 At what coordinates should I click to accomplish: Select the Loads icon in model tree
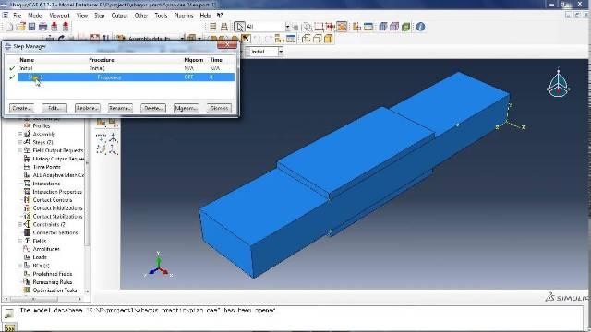27,257
